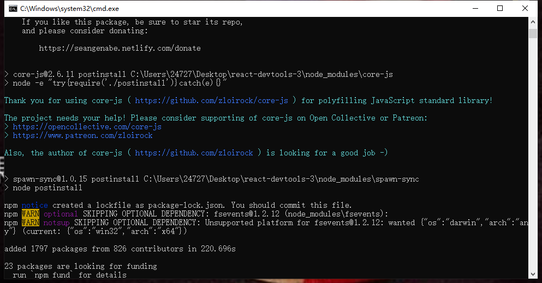Click the title text C:\Windows\system32\cmd.exe
542x283 pixels.
point(69,9)
